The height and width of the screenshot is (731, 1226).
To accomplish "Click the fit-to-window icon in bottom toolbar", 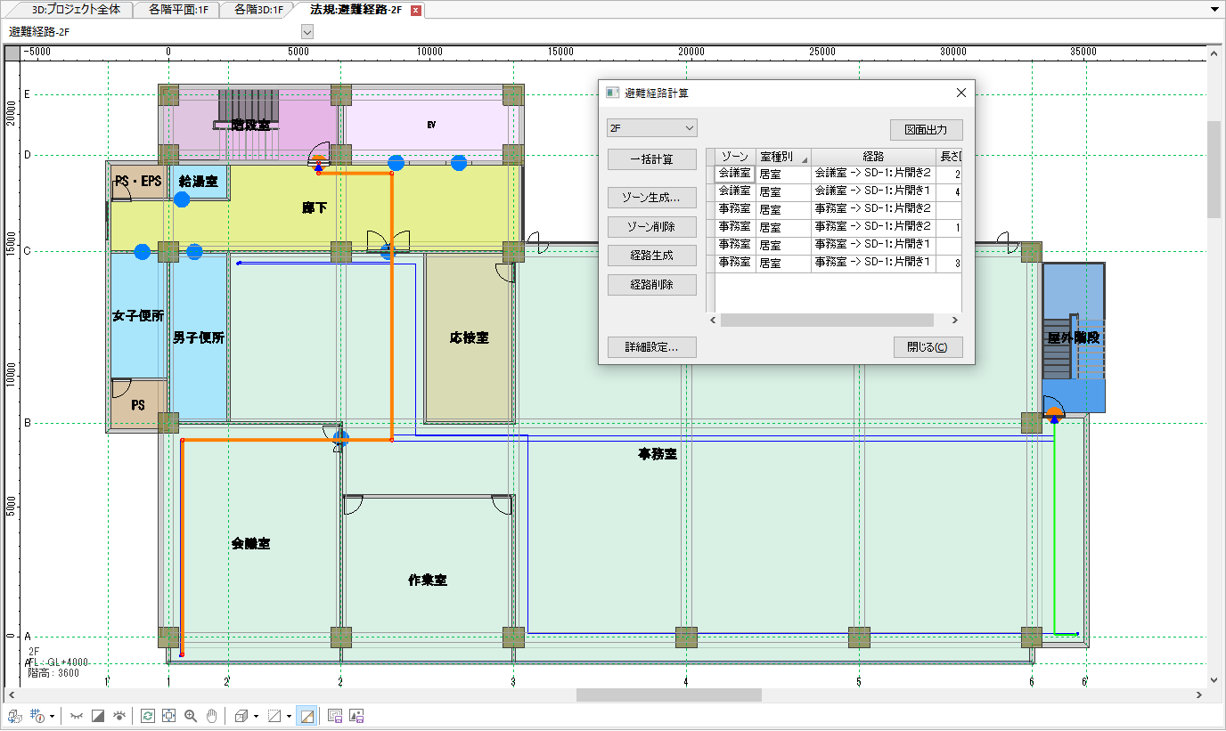I will coord(169,716).
